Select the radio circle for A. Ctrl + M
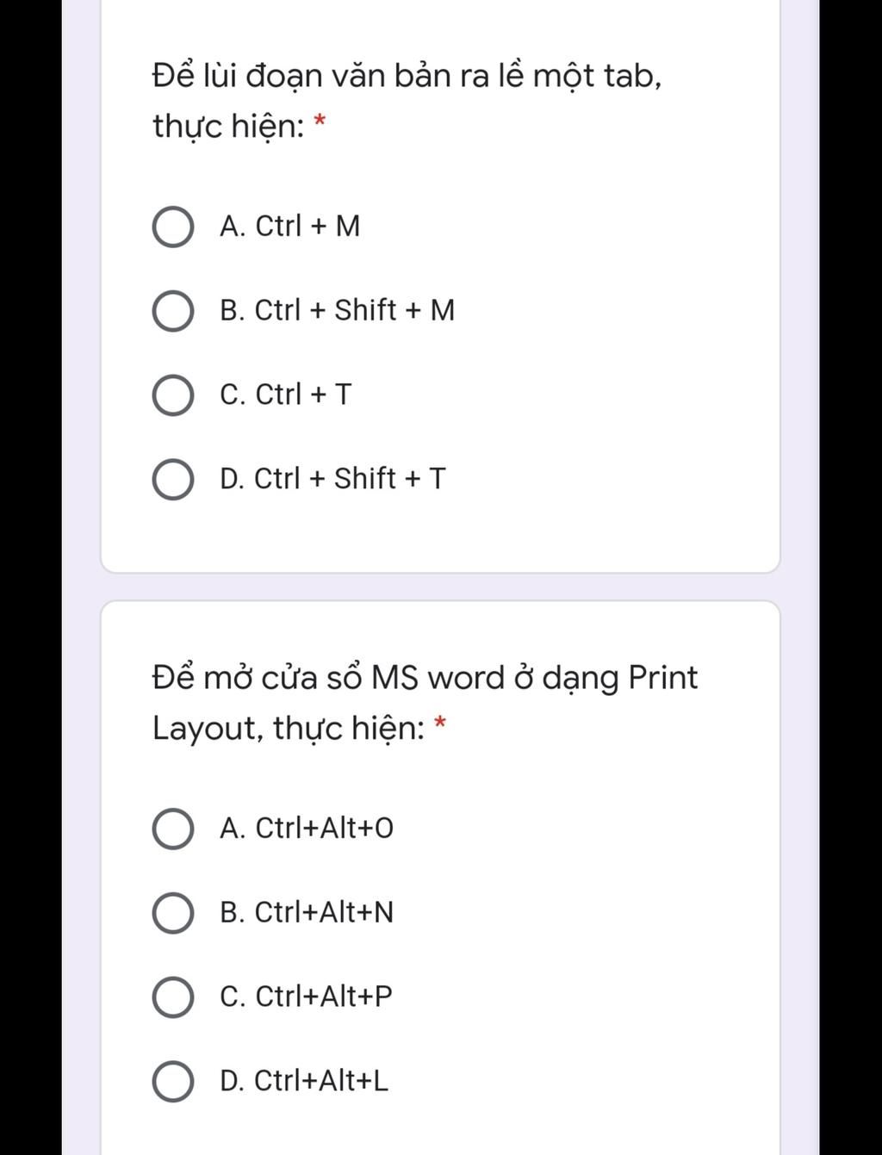Viewport: 882px width, 1155px height. [172, 227]
